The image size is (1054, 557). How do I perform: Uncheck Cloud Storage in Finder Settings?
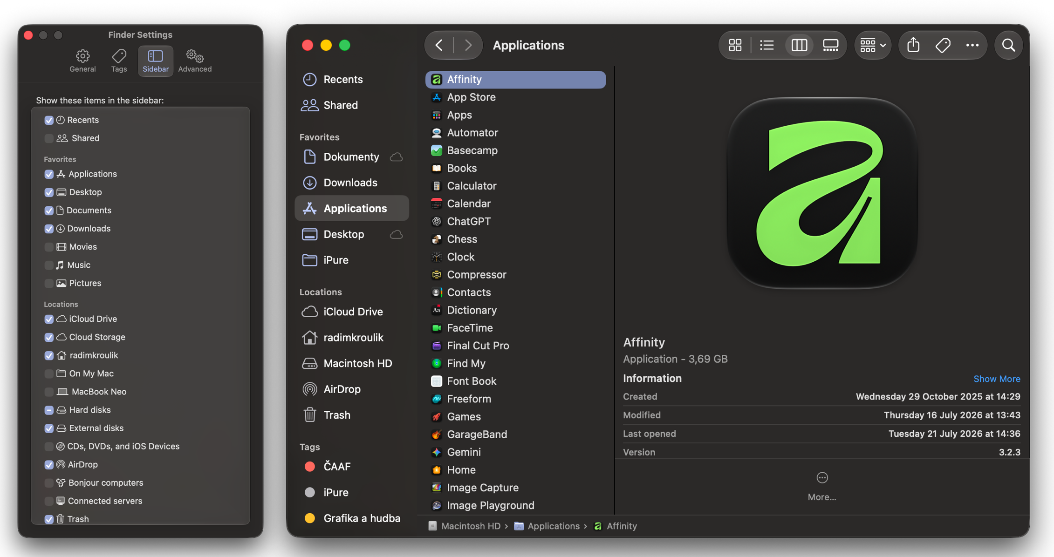coord(49,337)
